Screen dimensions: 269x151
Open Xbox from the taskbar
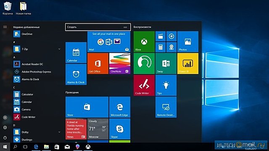pos(88,147)
